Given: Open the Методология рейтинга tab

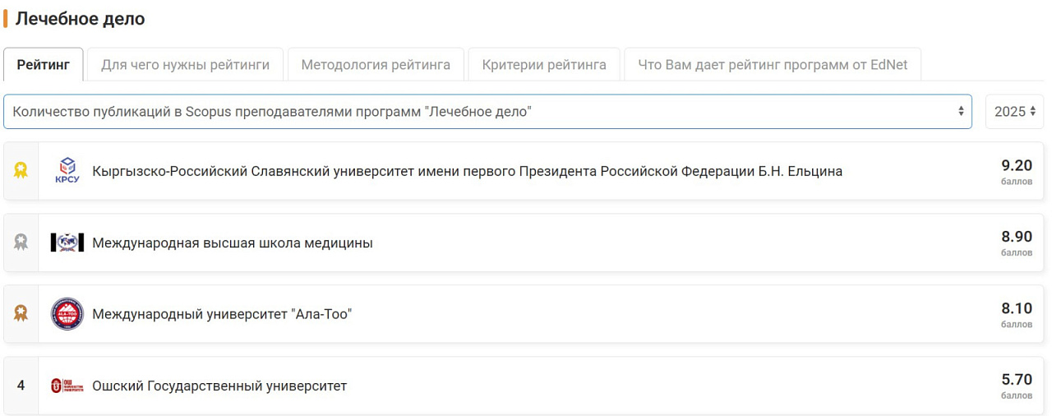Looking at the screenshot, I should tap(376, 65).
